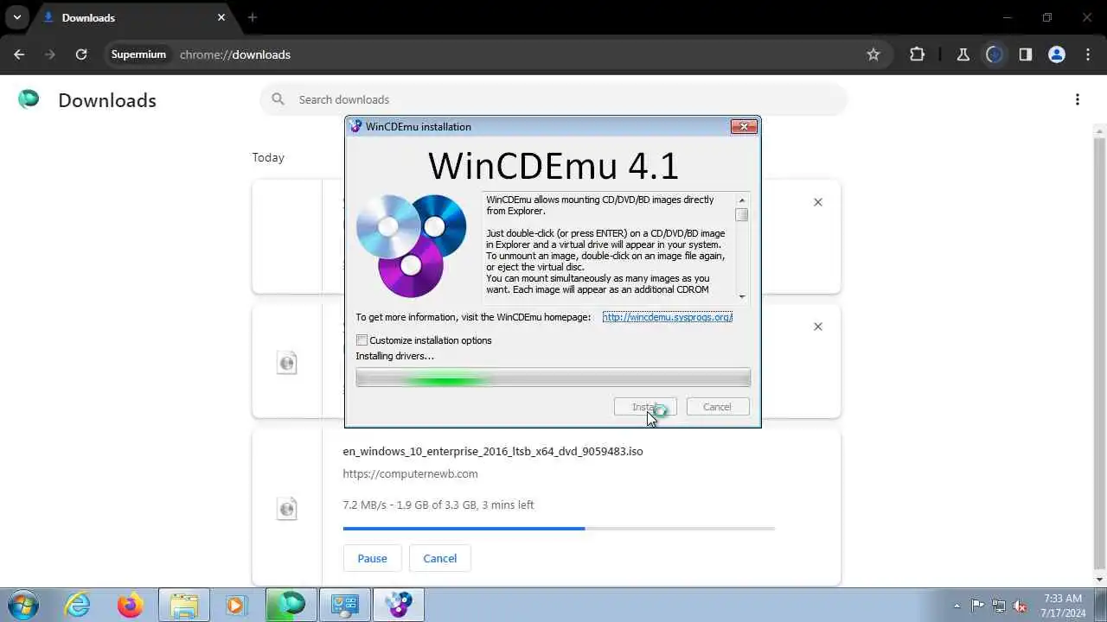
Task: Remove the second download entry from list
Action: (818, 327)
